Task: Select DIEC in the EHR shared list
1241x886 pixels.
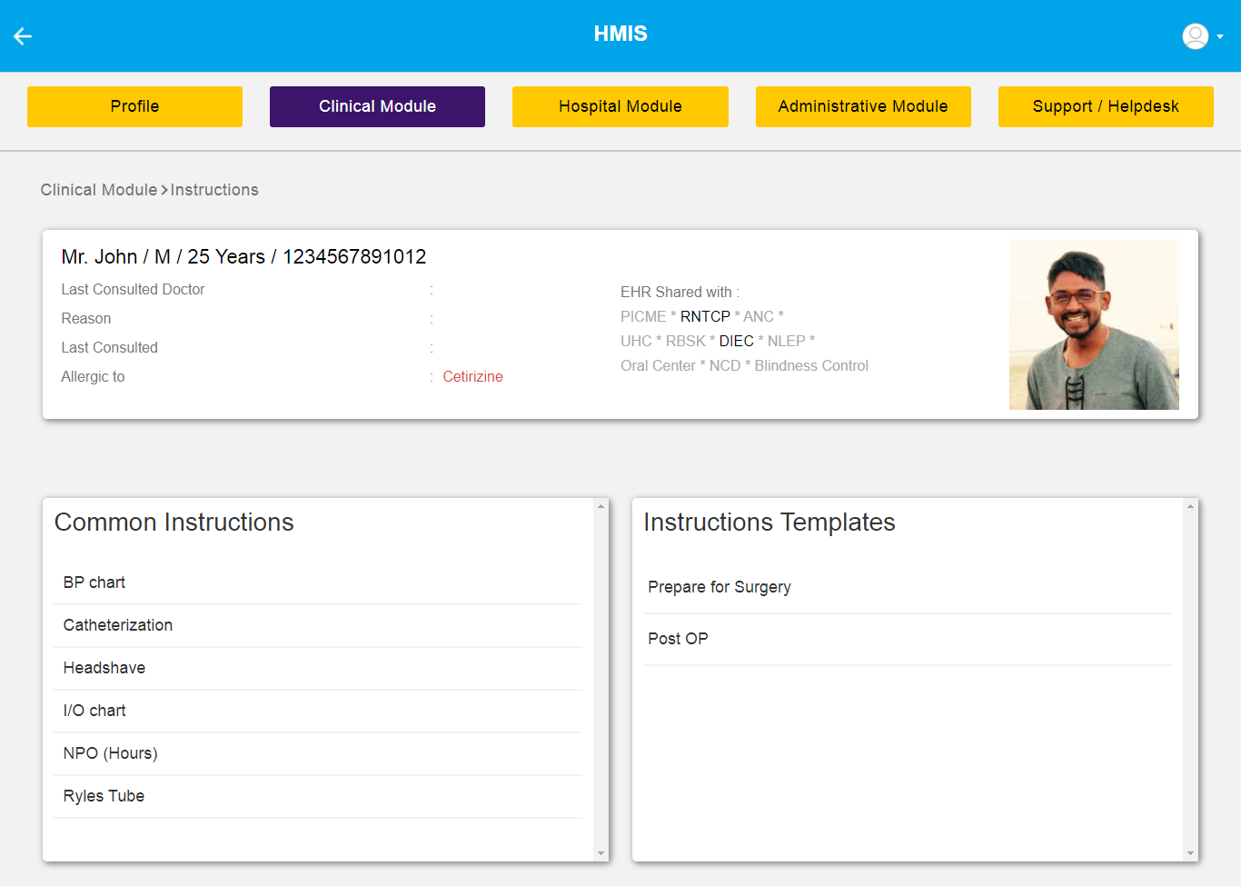Action: coord(736,341)
